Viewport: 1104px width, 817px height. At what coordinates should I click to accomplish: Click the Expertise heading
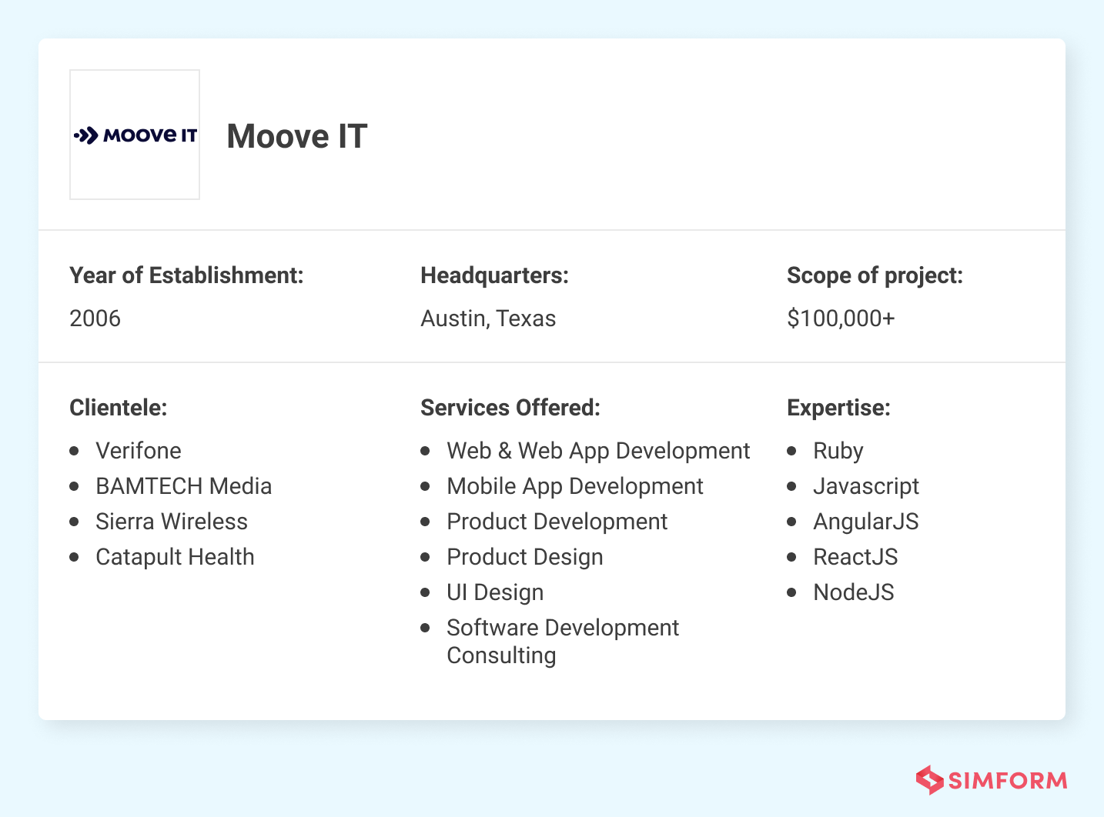pyautogui.click(x=838, y=408)
